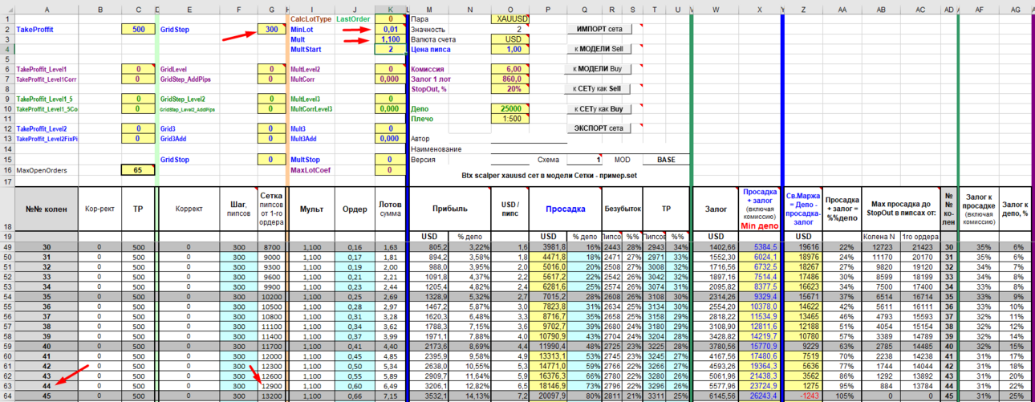The width and height of the screenshot is (1035, 402).
Task: Select the Валюта счета cell USD
Action: click(x=511, y=39)
